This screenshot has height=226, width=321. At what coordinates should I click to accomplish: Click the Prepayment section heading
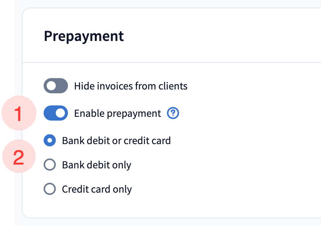[84, 36]
